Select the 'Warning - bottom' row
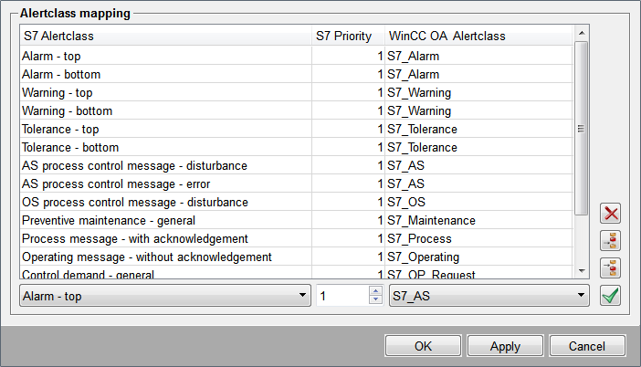 click(297, 110)
